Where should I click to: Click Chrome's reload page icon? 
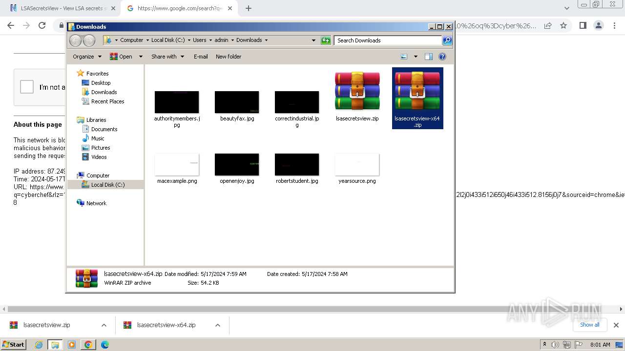click(42, 25)
